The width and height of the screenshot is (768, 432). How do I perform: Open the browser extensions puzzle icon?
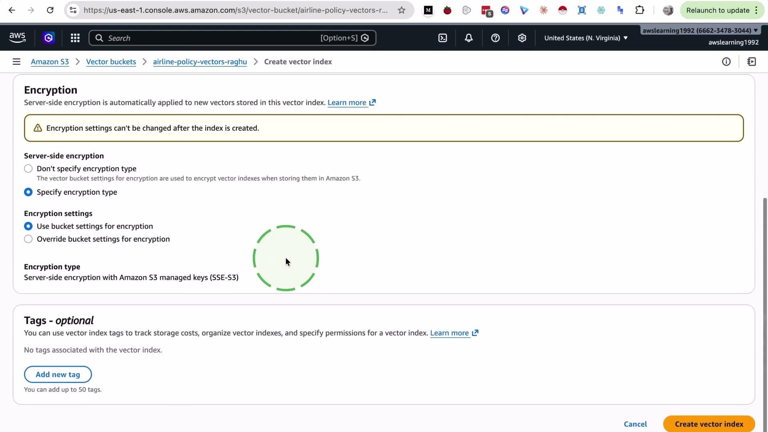pos(640,10)
